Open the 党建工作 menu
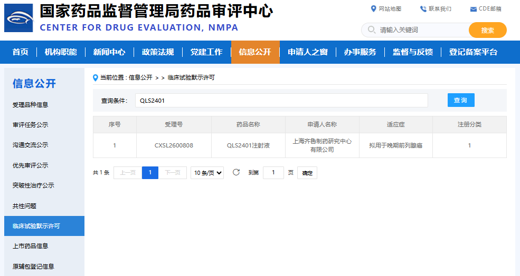The image size is (520, 276). (x=206, y=52)
